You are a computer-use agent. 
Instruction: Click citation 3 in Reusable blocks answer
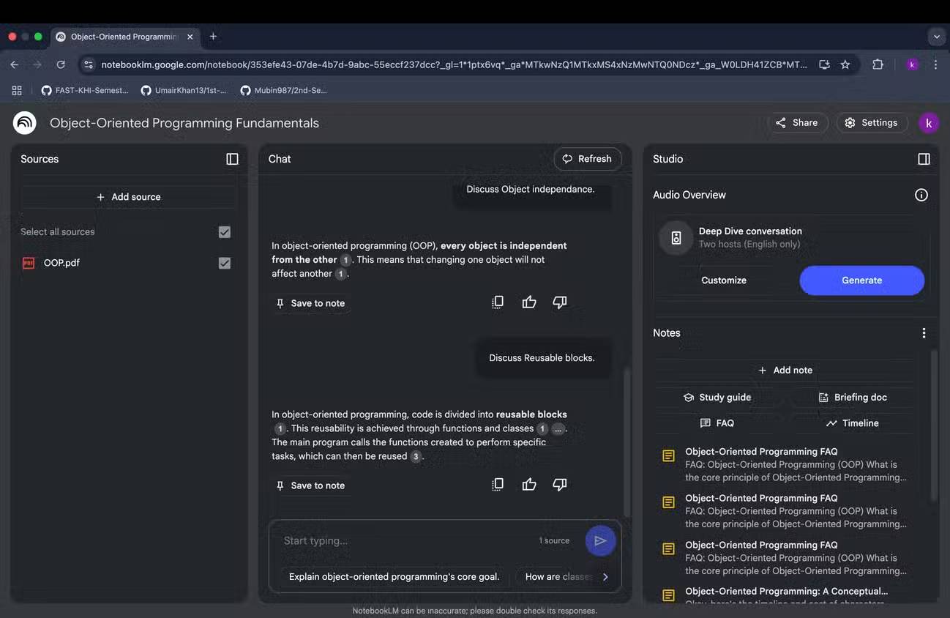click(x=416, y=456)
